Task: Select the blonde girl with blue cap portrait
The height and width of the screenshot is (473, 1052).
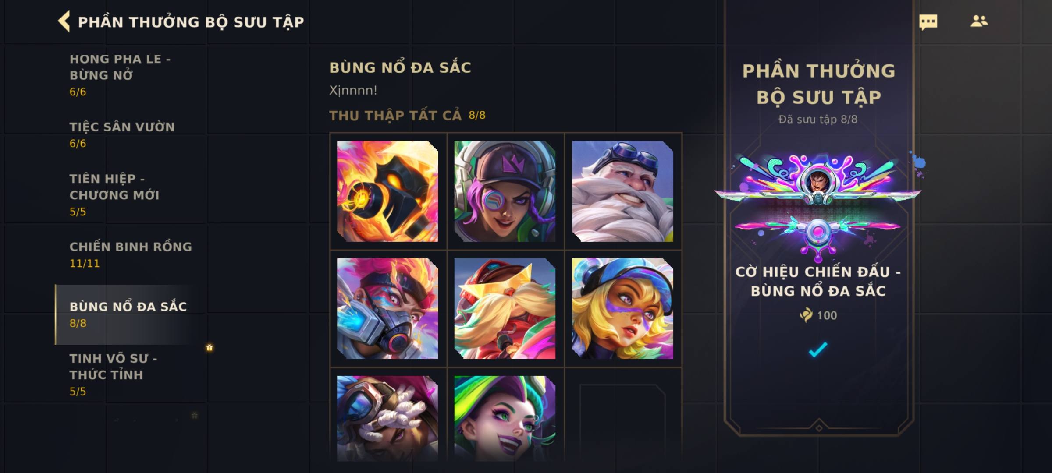Action: [622, 308]
